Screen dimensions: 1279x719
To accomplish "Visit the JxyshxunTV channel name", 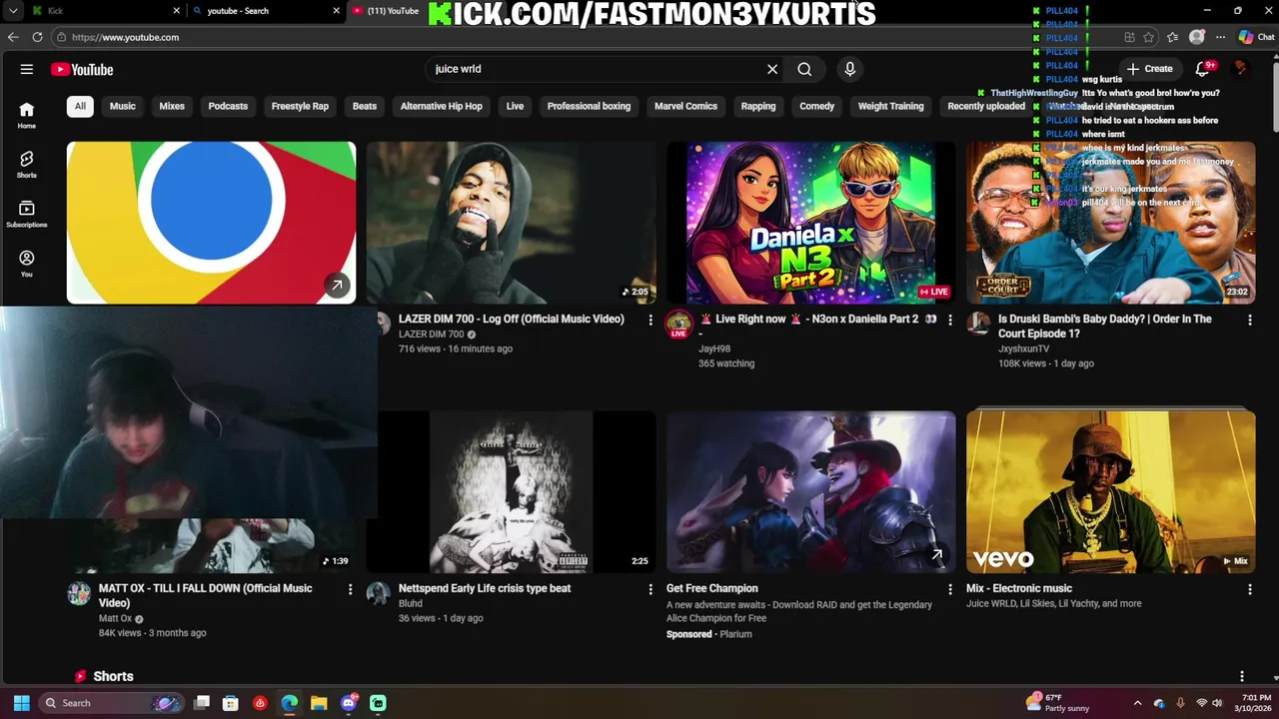I will pos(1023,350).
